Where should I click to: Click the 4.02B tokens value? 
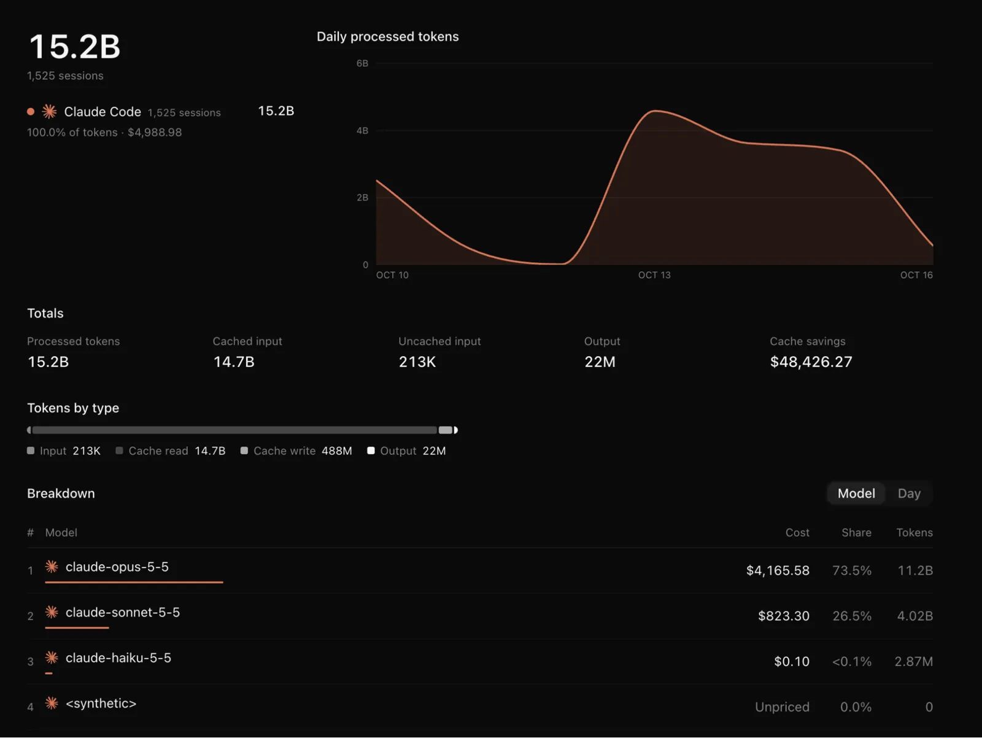click(x=915, y=616)
